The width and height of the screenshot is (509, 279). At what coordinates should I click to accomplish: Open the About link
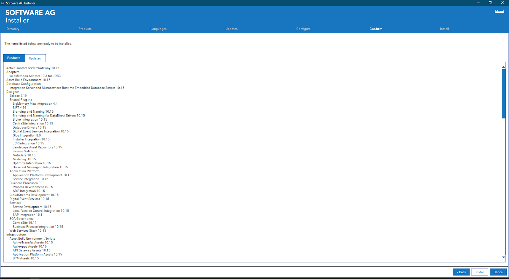(499, 11)
